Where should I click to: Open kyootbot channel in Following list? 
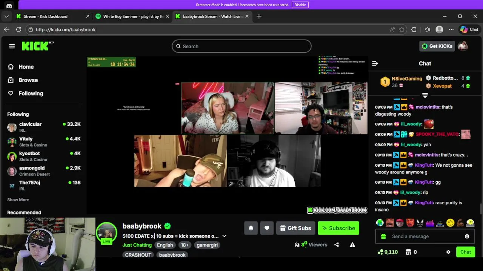[x=44, y=157]
